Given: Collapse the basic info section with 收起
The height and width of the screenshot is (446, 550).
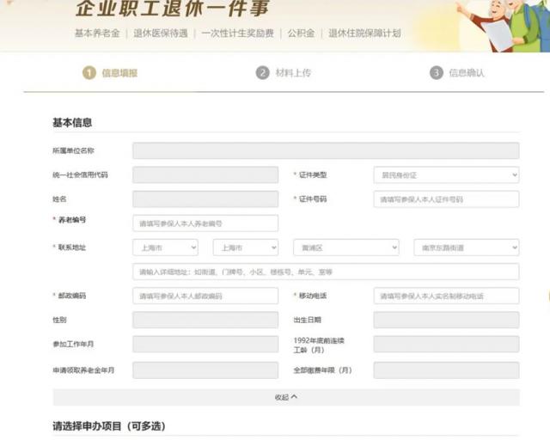Looking at the screenshot, I should click(282, 397).
